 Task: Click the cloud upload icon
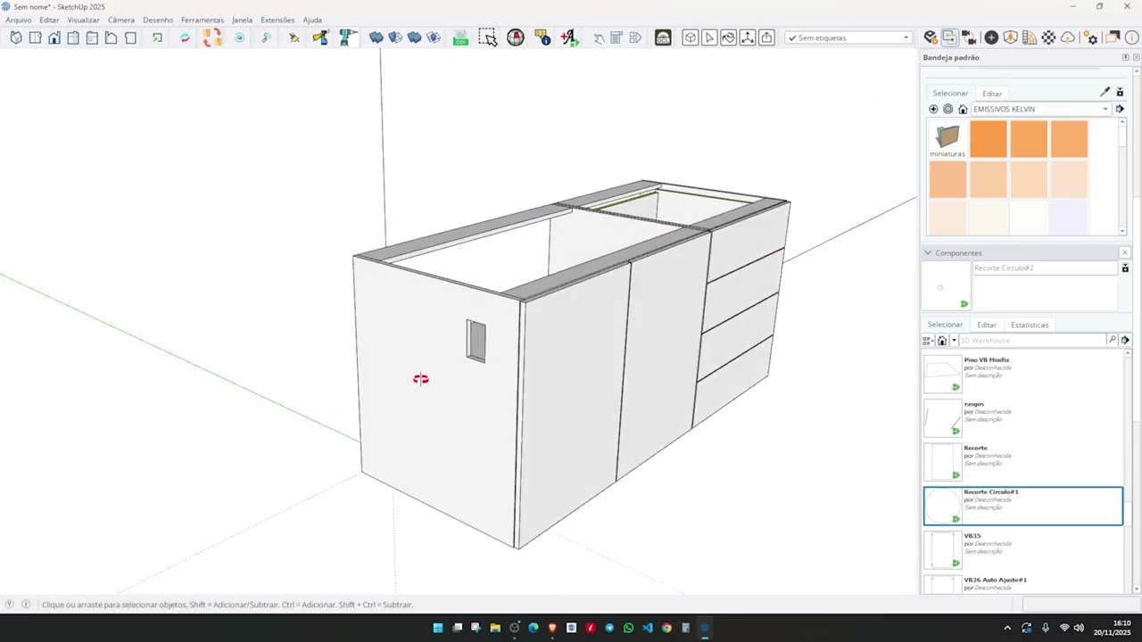[1068, 37]
